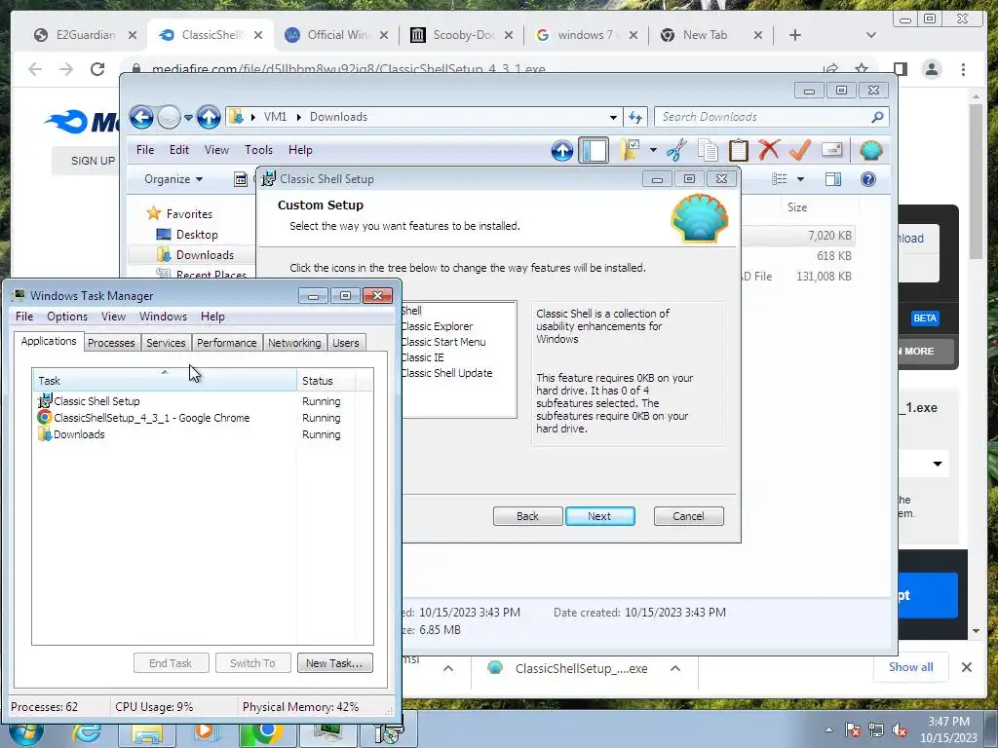998x748 pixels.
Task: Click the orange checkmark Properties icon
Action: tap(799, 150)
